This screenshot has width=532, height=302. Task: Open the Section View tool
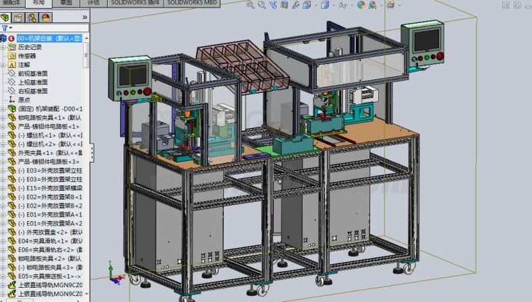click(285, 5)
